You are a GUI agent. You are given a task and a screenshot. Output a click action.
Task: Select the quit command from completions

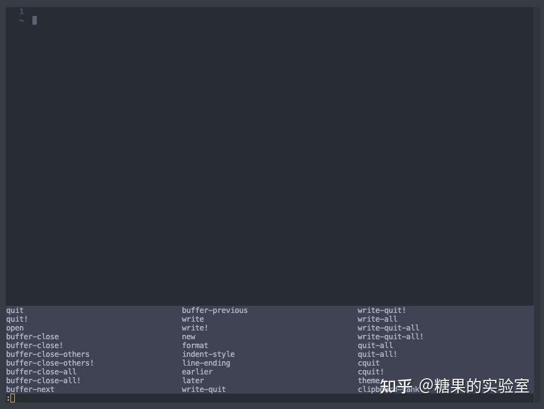pos(14,310)
